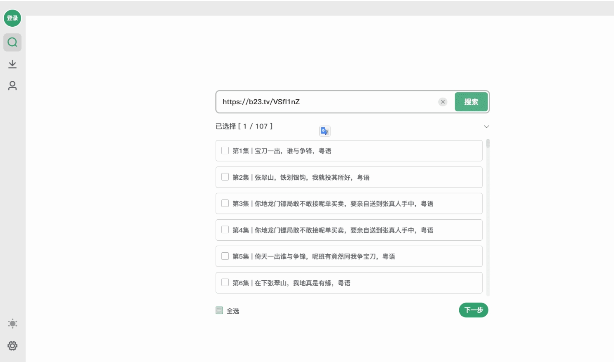Check the 第3集 episode checkbox
The width and height of the screenshot is (614, 362).
click(225, 204)
